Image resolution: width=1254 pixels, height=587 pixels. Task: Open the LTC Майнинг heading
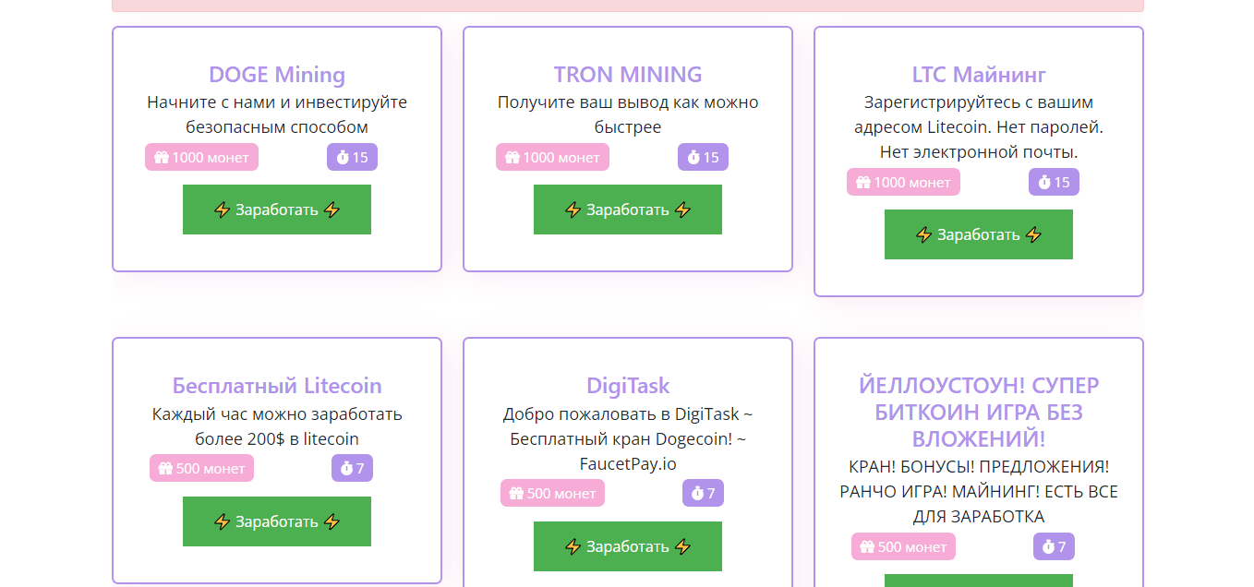click(x=979, y=75)
